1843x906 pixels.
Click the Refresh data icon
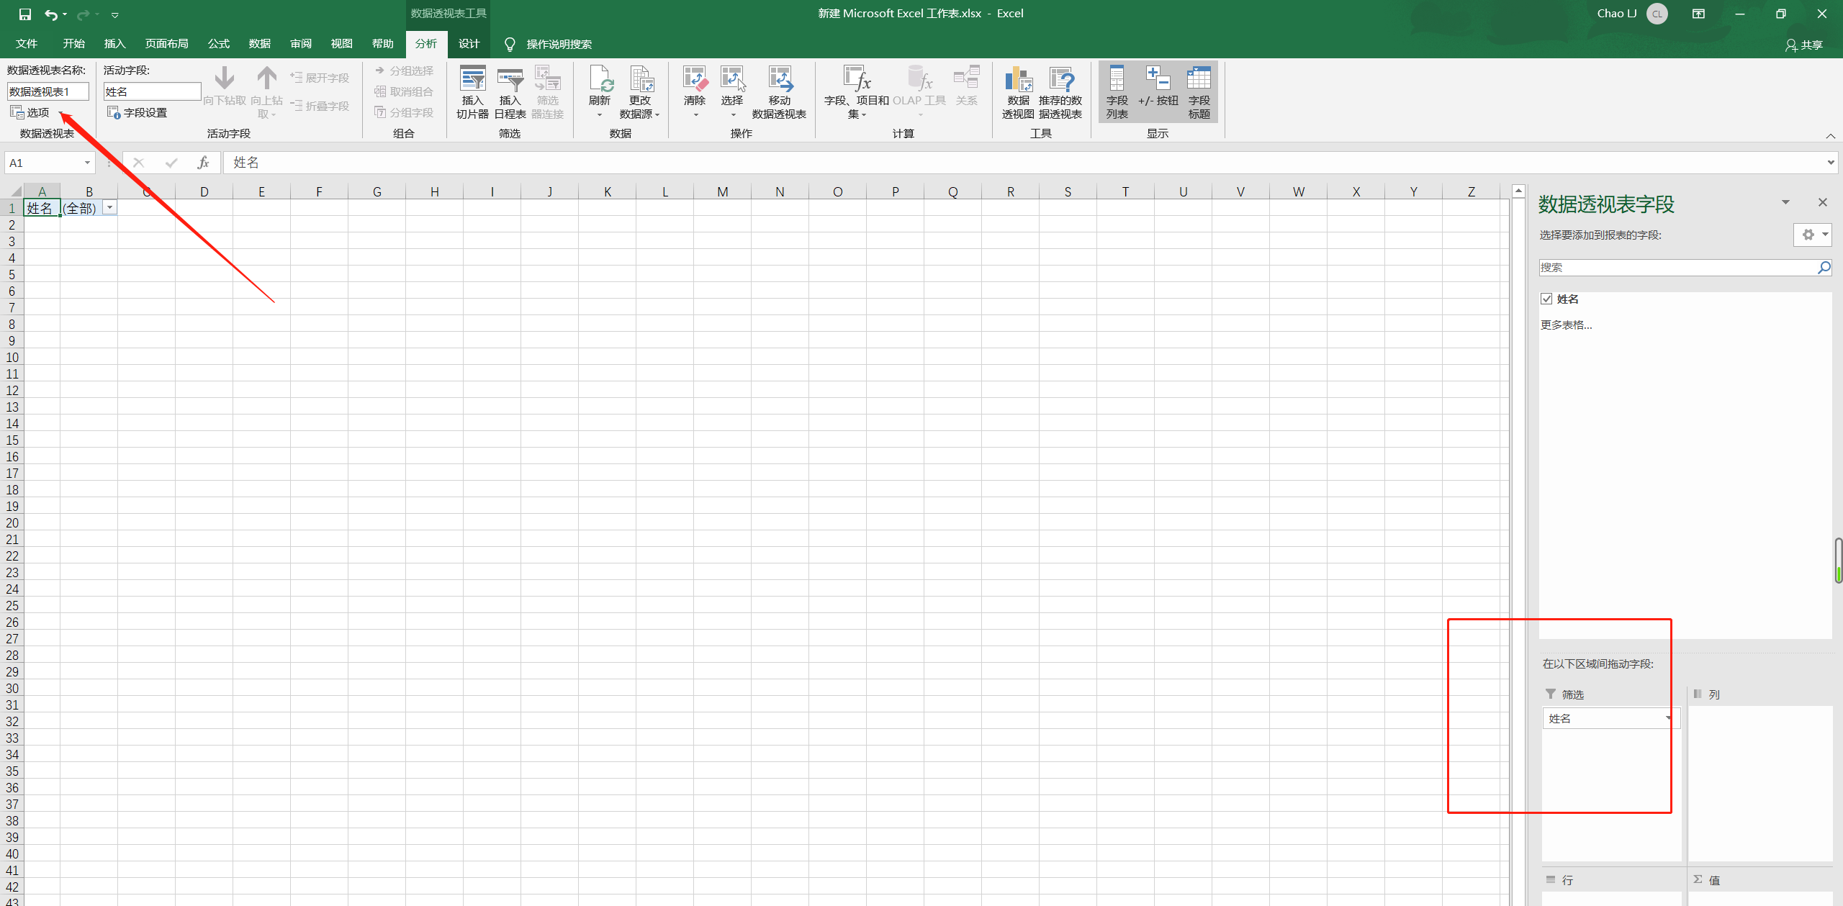[x=599, y=92]
